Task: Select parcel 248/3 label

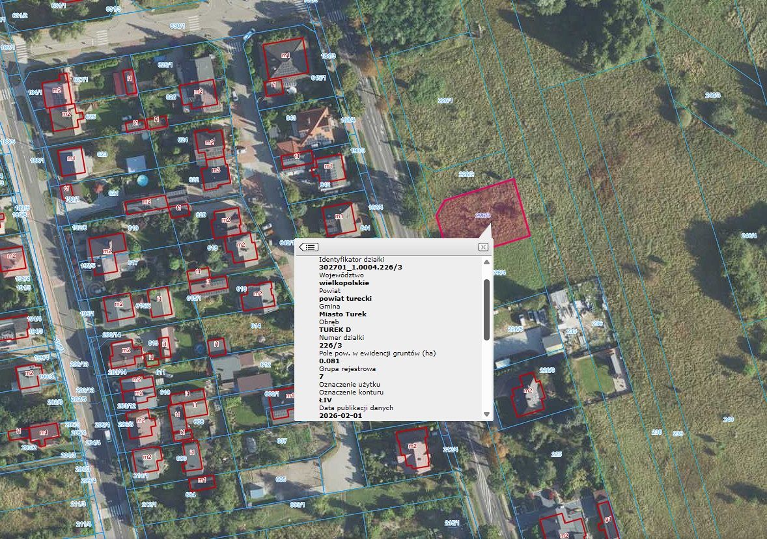Action: (712, 96)
